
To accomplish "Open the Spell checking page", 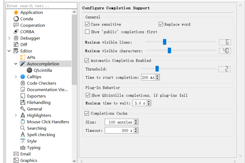I will 41,135.
